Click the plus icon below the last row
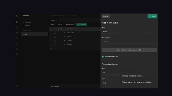172x96 pixels. (x=51, y=48)
